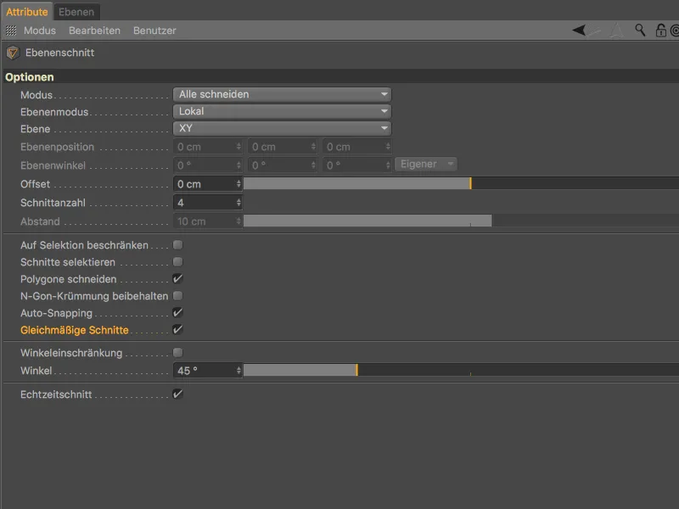The image size is (679, 509).
Task: Enable Winkeleinschränkung checkbox
Action: click(x=177, y=352)
